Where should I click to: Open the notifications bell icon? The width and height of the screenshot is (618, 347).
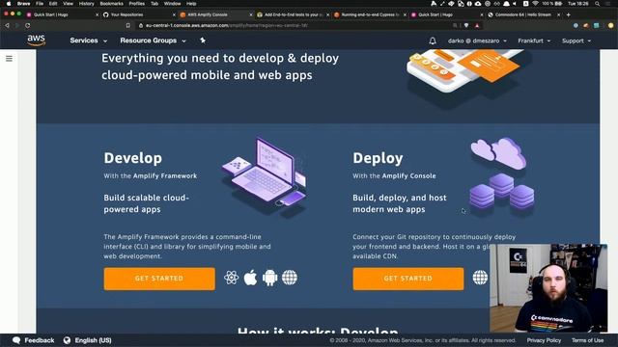pos(433,40)
